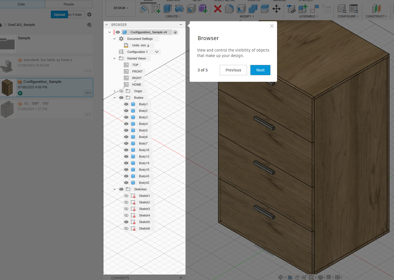Screen dimensions: 394x280
Task: Close the Browser tour popup
Action: tap(272, 26)
